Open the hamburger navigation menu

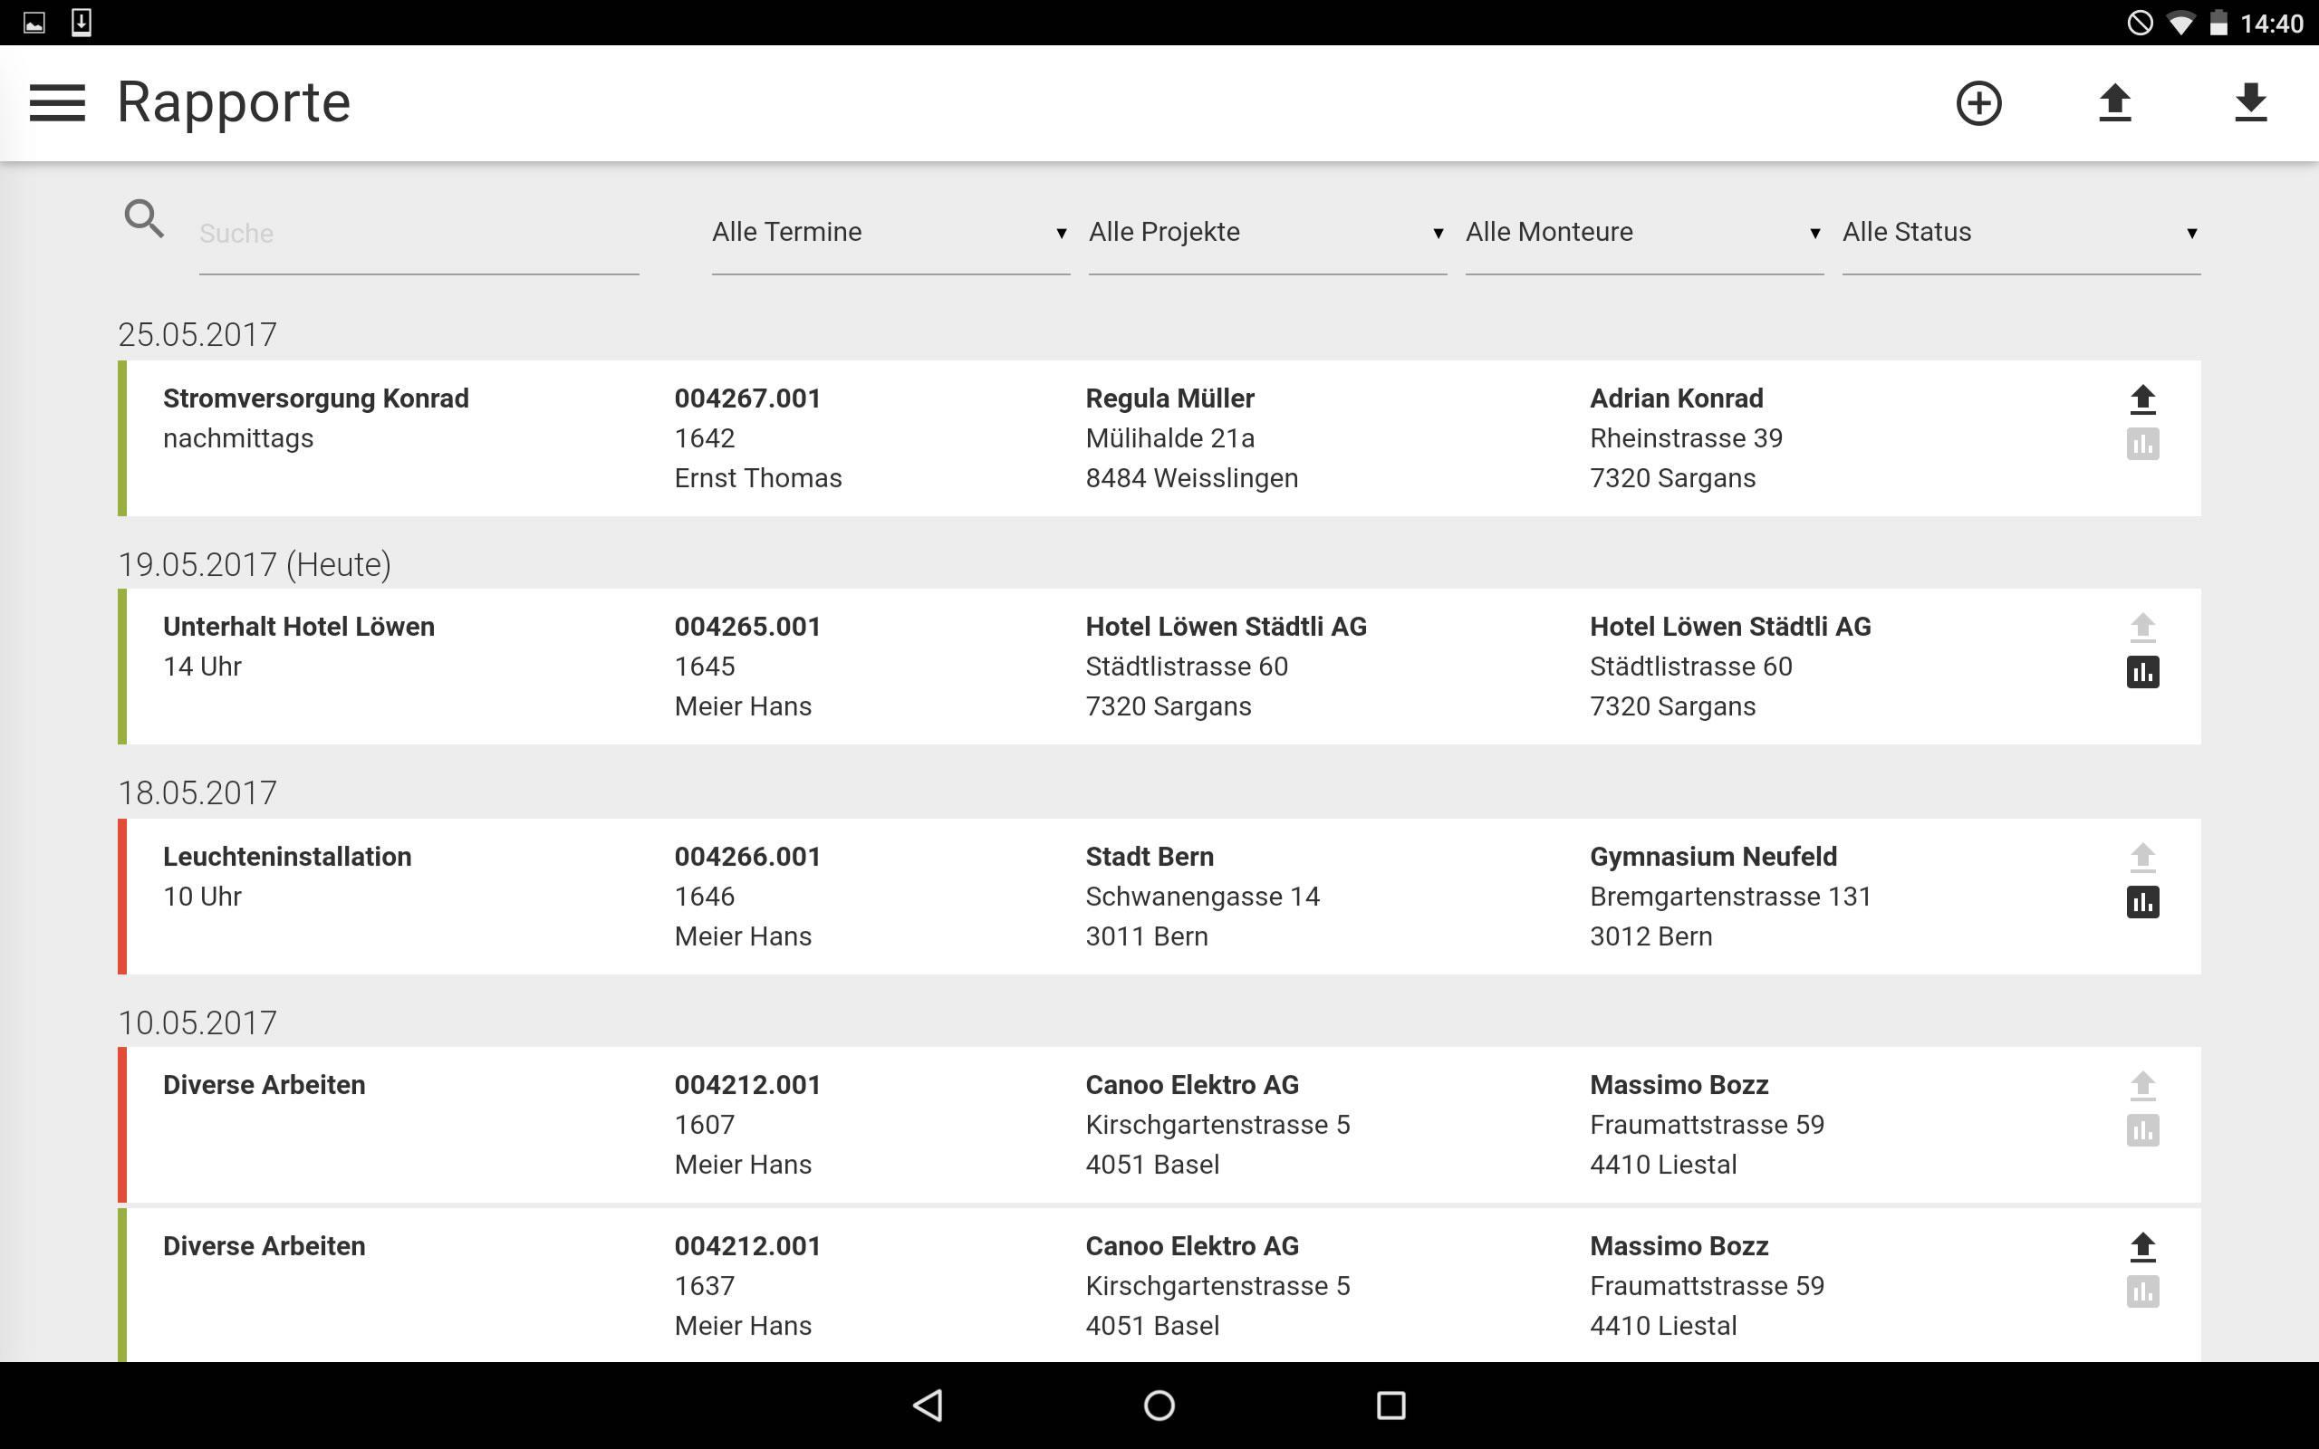point(57,102)
